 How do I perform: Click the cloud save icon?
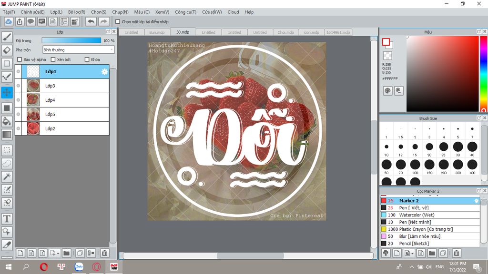[9, 22]
